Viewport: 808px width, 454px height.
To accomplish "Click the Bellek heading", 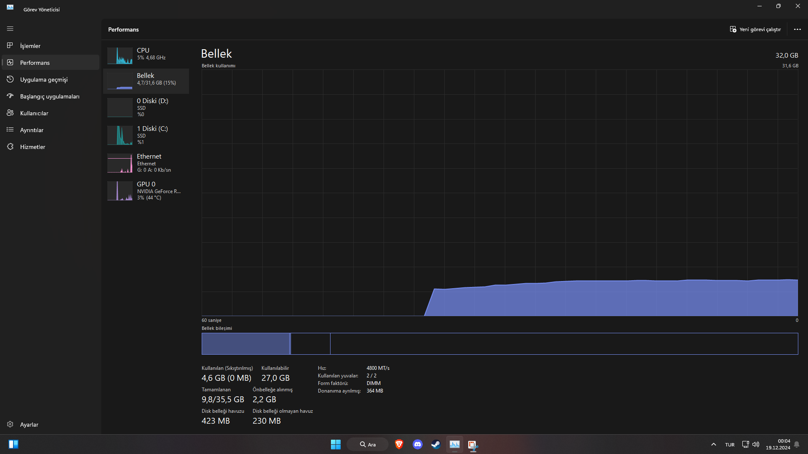I will click(216, 54).
